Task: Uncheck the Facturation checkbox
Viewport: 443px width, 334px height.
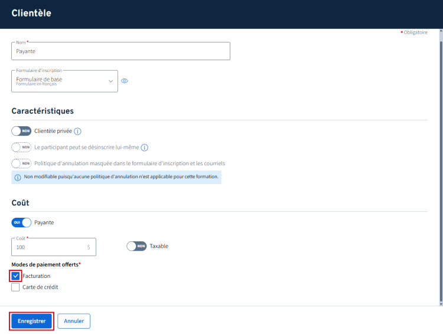Action: click(x=16, y=276)
